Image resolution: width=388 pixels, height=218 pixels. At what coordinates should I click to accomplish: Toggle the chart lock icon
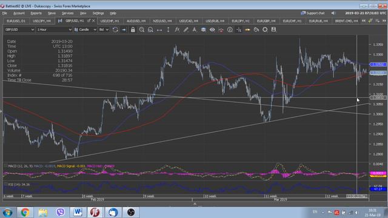coord(133,30)
